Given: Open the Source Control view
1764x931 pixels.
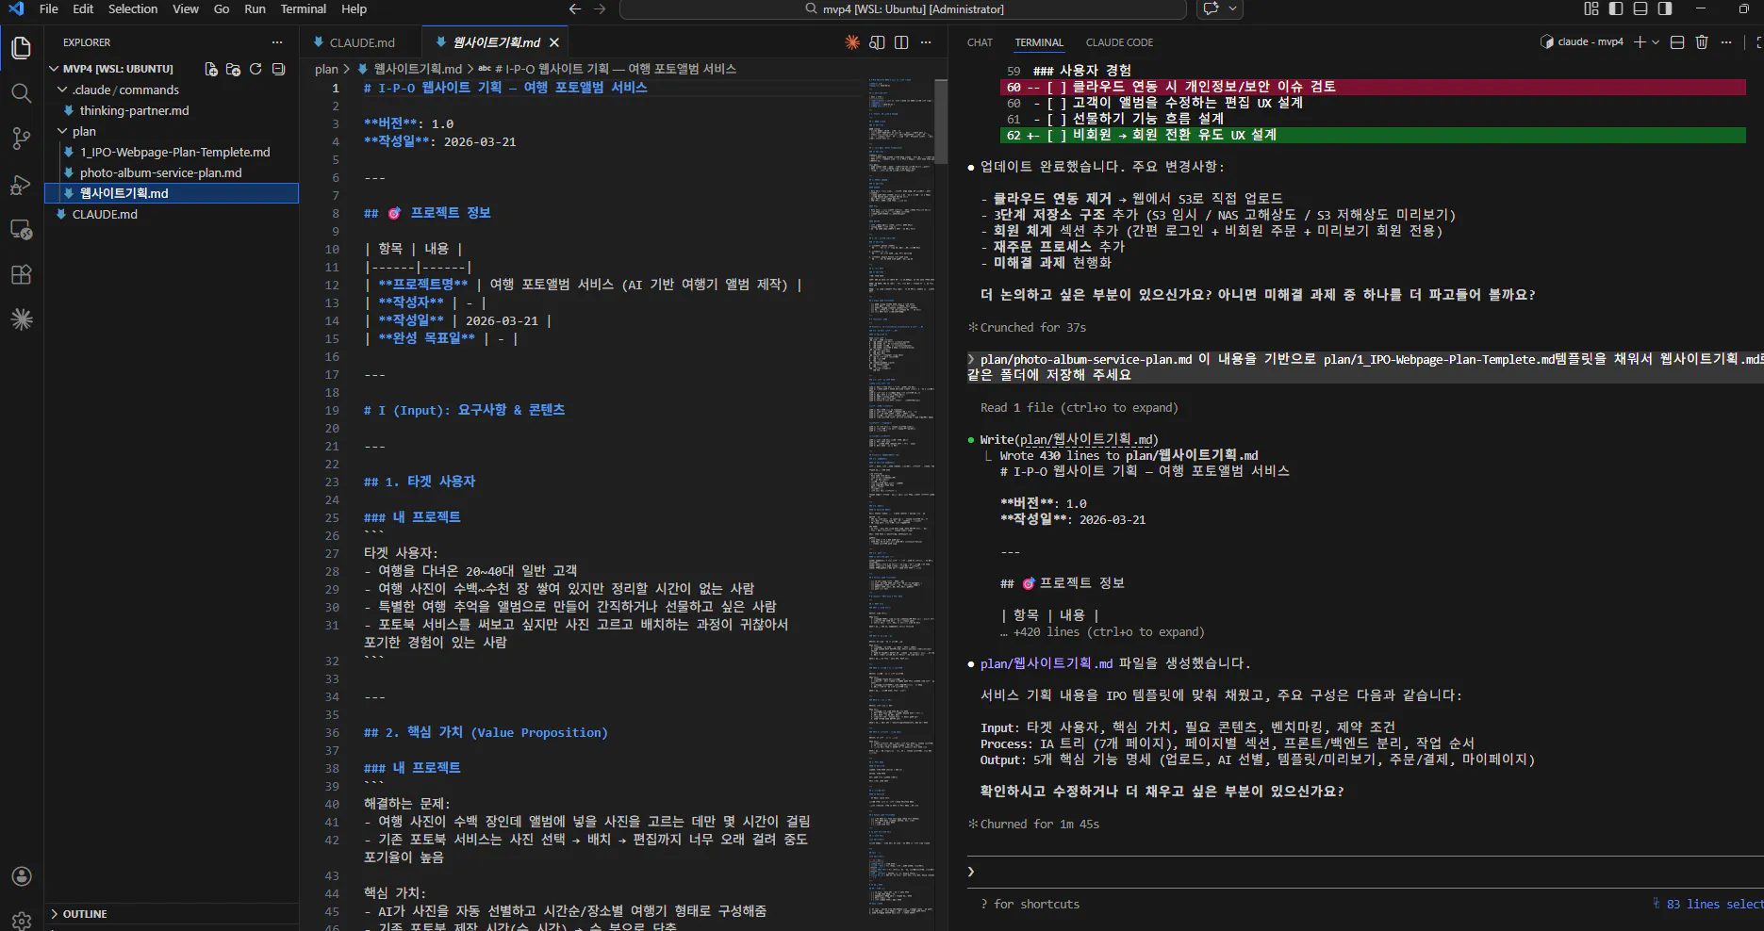Looking at the screenshot, I should [22, 139].
